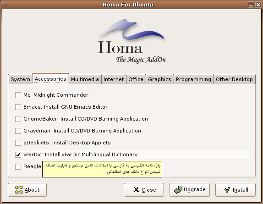Uncheck the xFarDic Multilingual Dictionary checkbox
Screen dimensions: 263x204
pos(18,154)
